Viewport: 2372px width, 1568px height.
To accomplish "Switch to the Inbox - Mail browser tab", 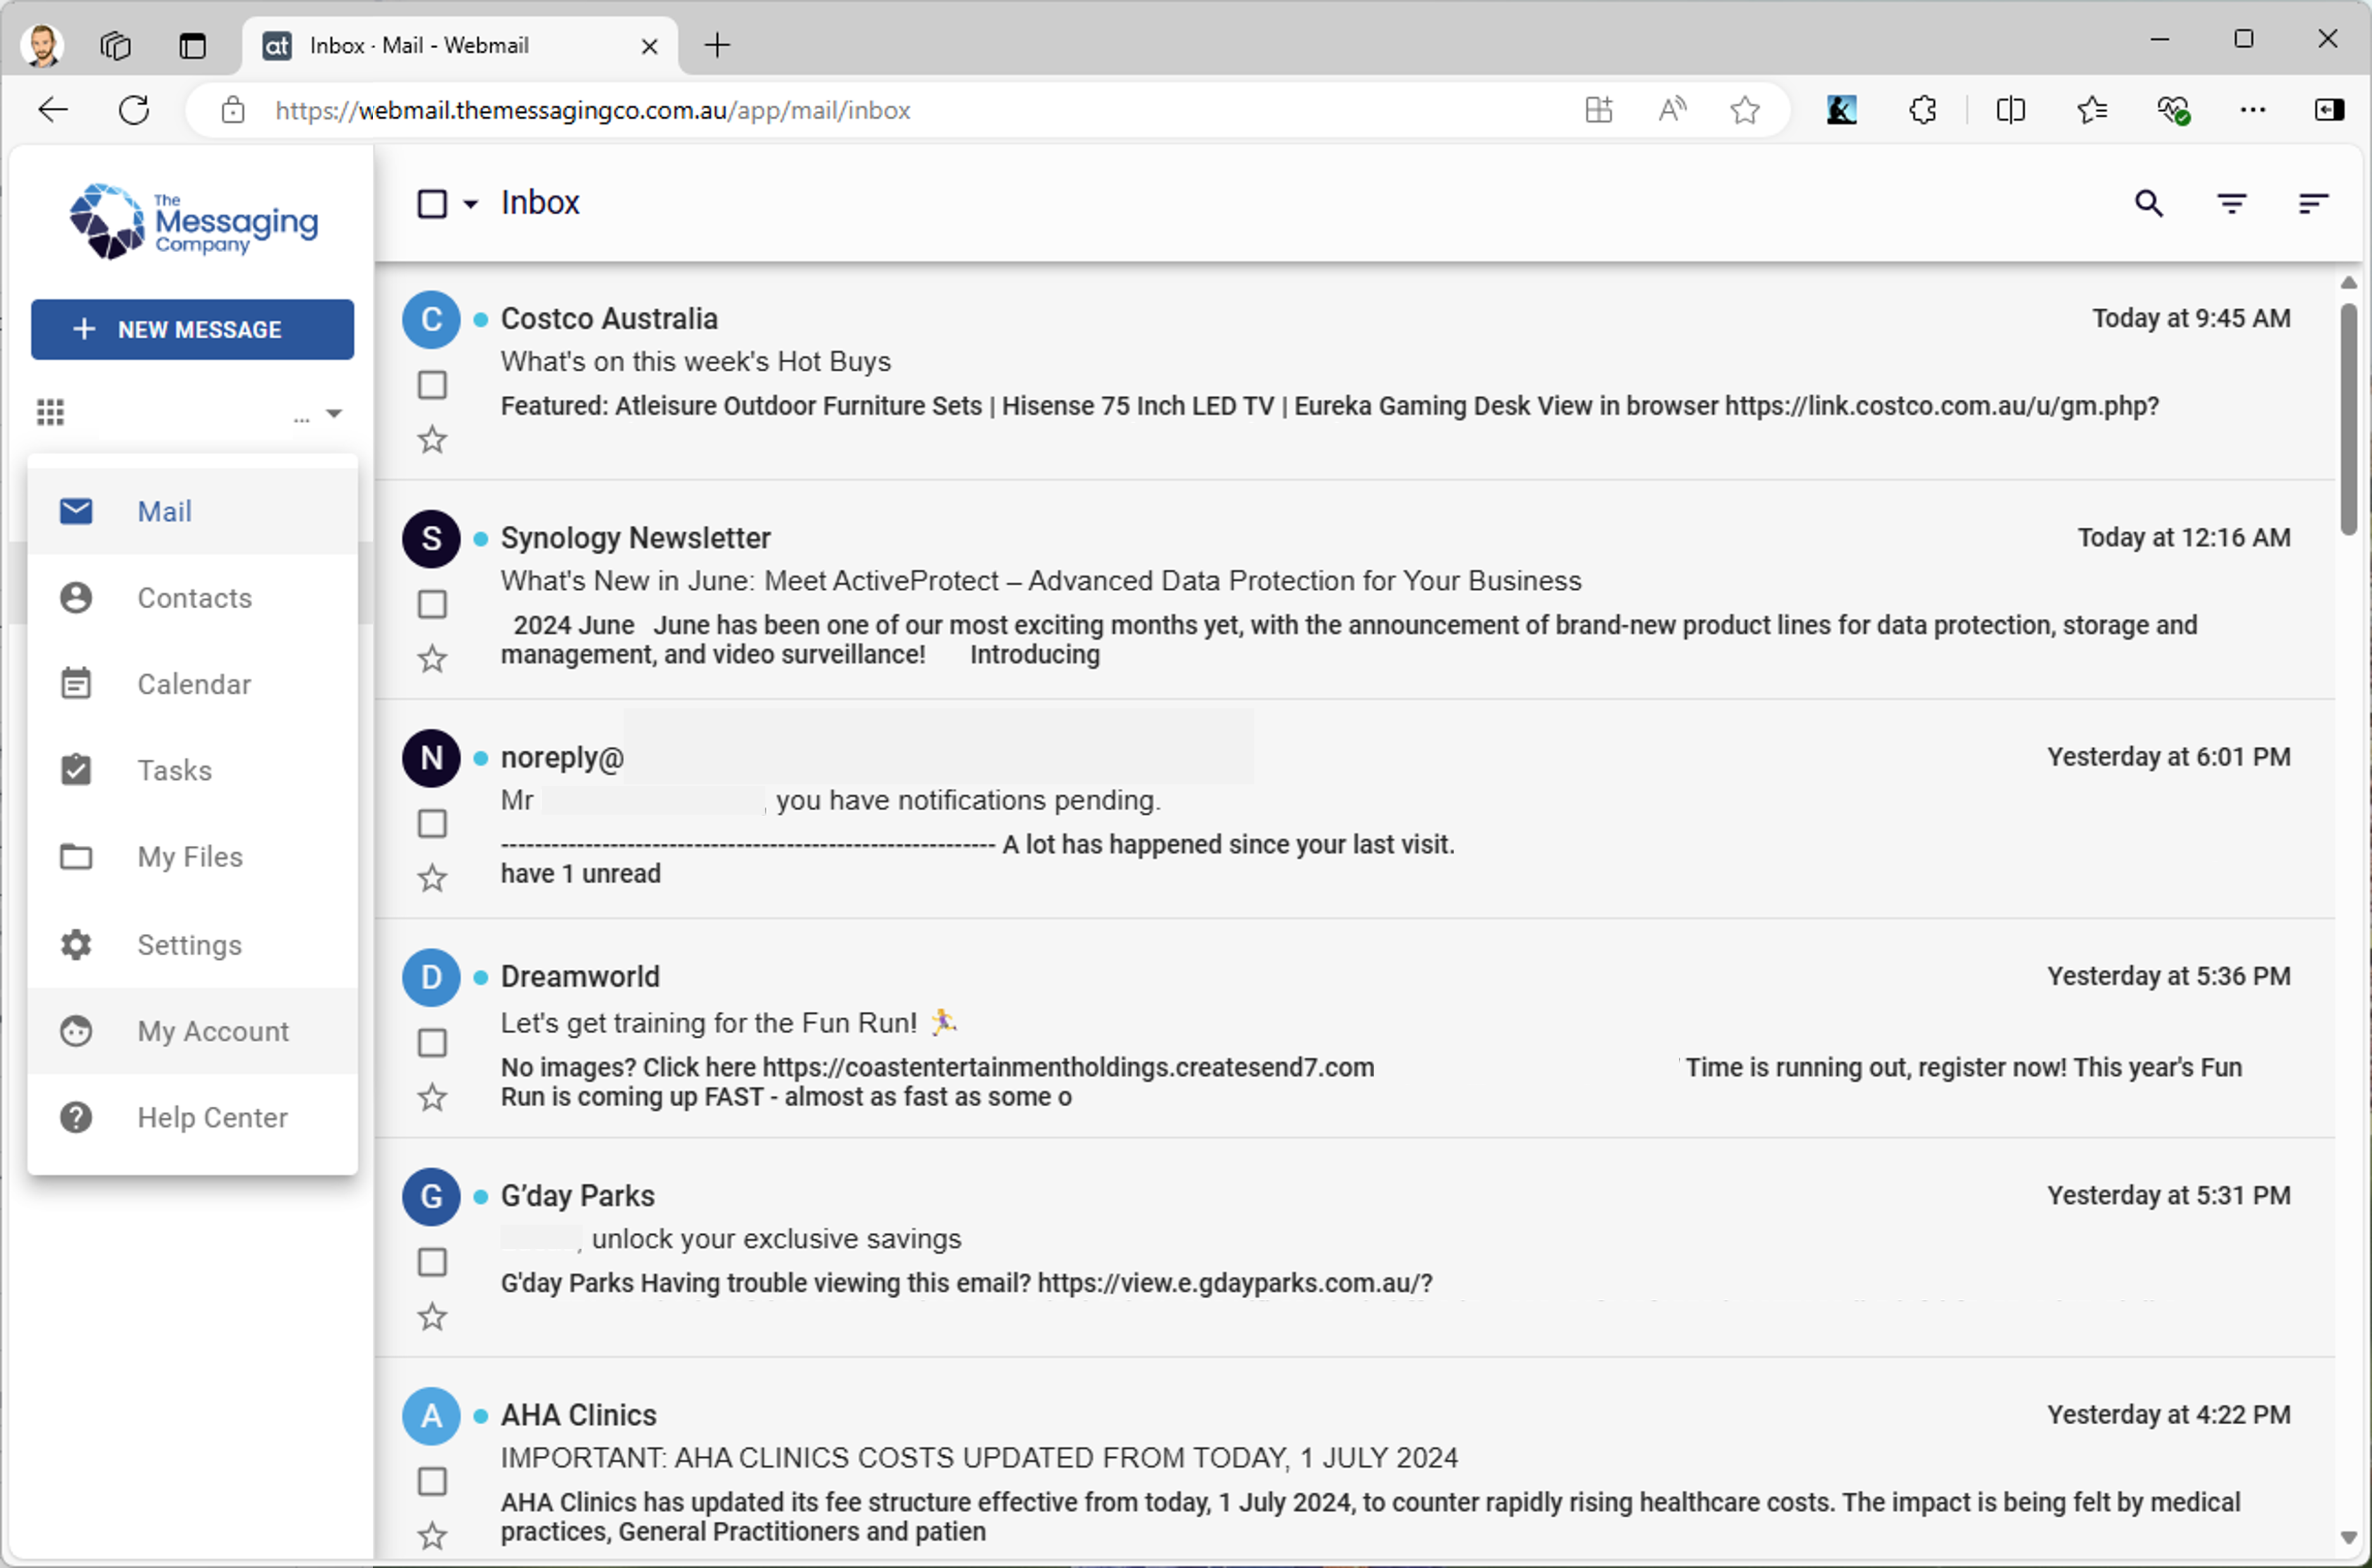I will (430, 45).
